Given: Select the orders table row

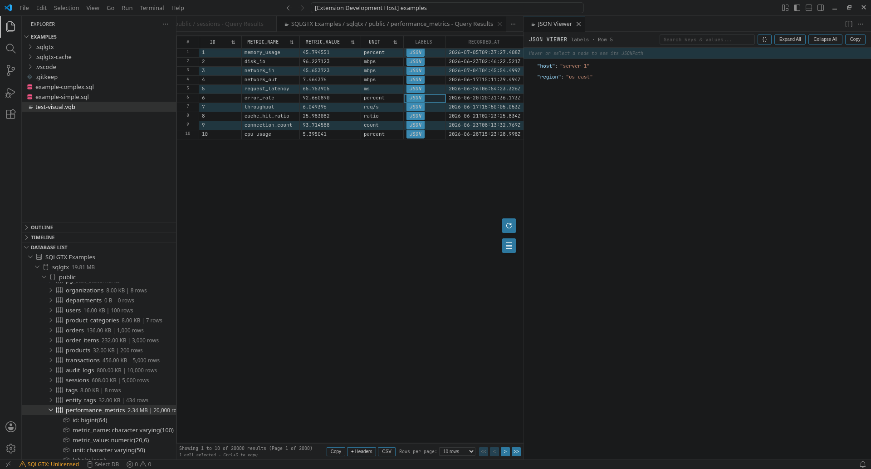Looking at the screenshot, I should tap(99, 331).
